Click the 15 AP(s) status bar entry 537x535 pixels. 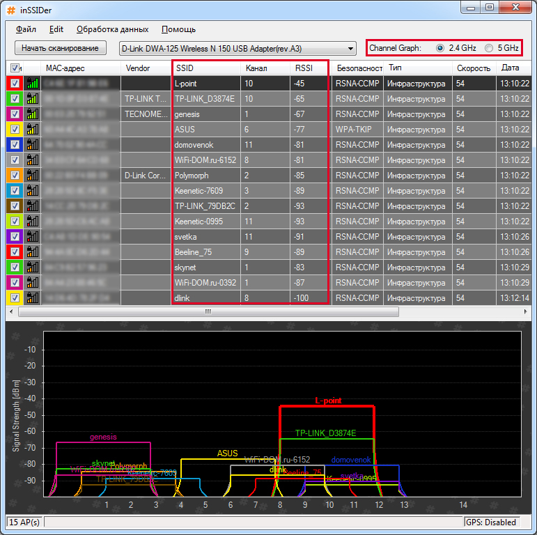[x=24, y=522]
